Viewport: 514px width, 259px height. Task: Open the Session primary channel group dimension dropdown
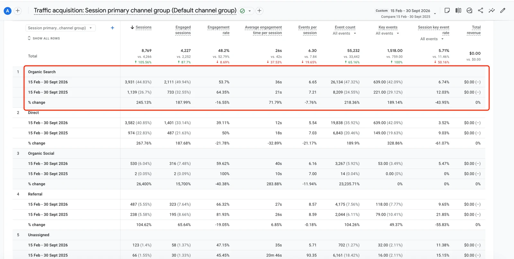[x=60, y=28]
